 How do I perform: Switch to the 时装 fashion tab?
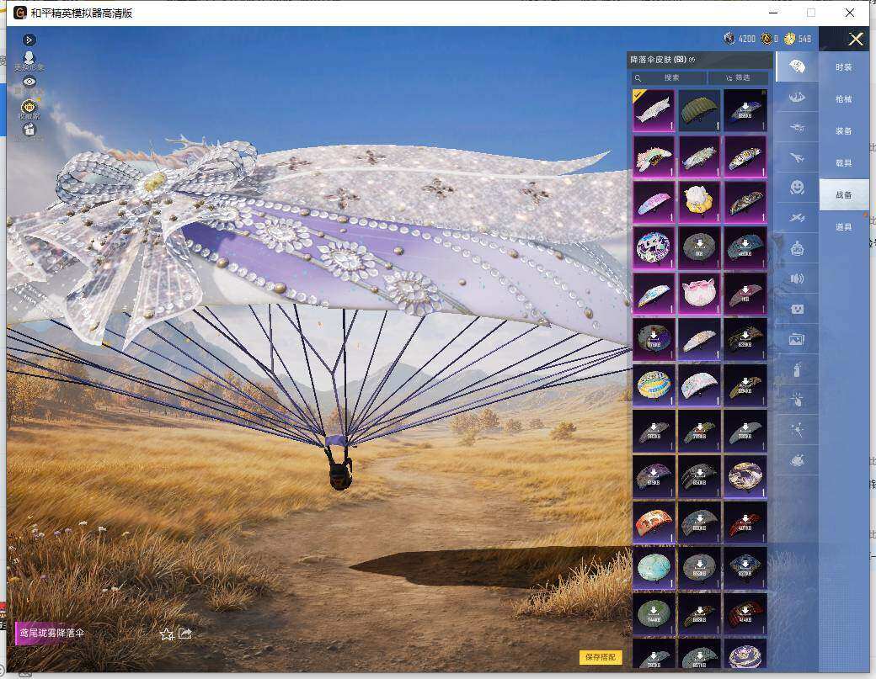[844, 67]
